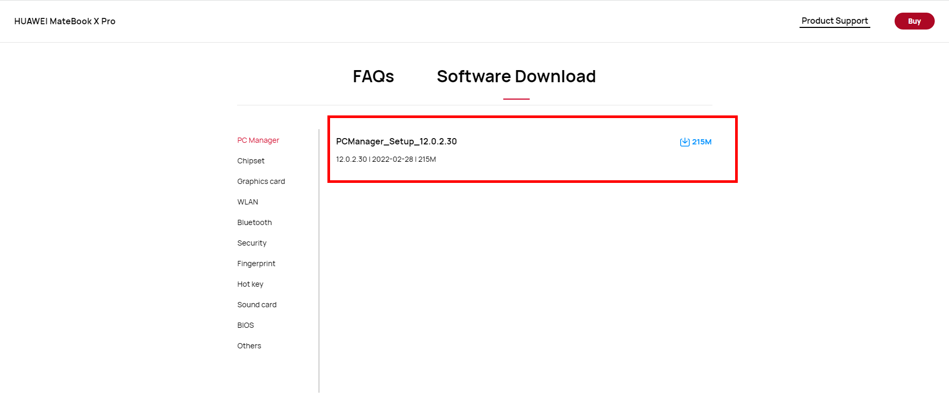The width and height of the screenshot is (949, 409).
Task: Select the Bluetooth category
Action: (255, 222)
